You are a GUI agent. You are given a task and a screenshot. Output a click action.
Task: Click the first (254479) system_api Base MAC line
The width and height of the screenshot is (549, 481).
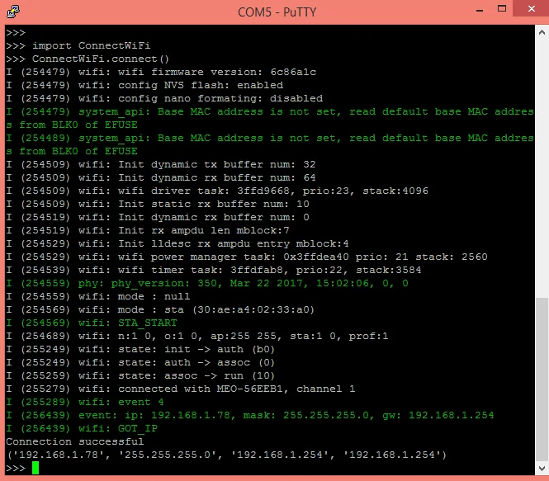tap(270, 118)
